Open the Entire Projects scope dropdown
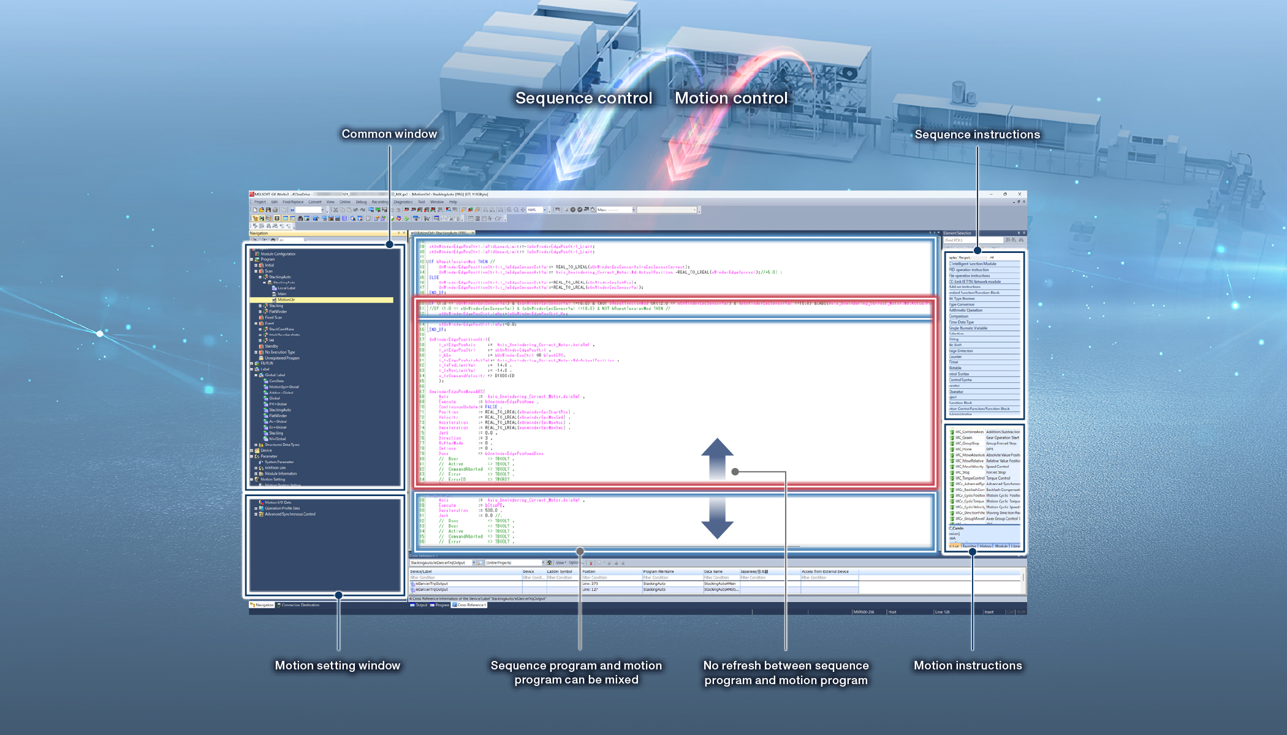1287x735 pixels. click(x=543, y=563)
